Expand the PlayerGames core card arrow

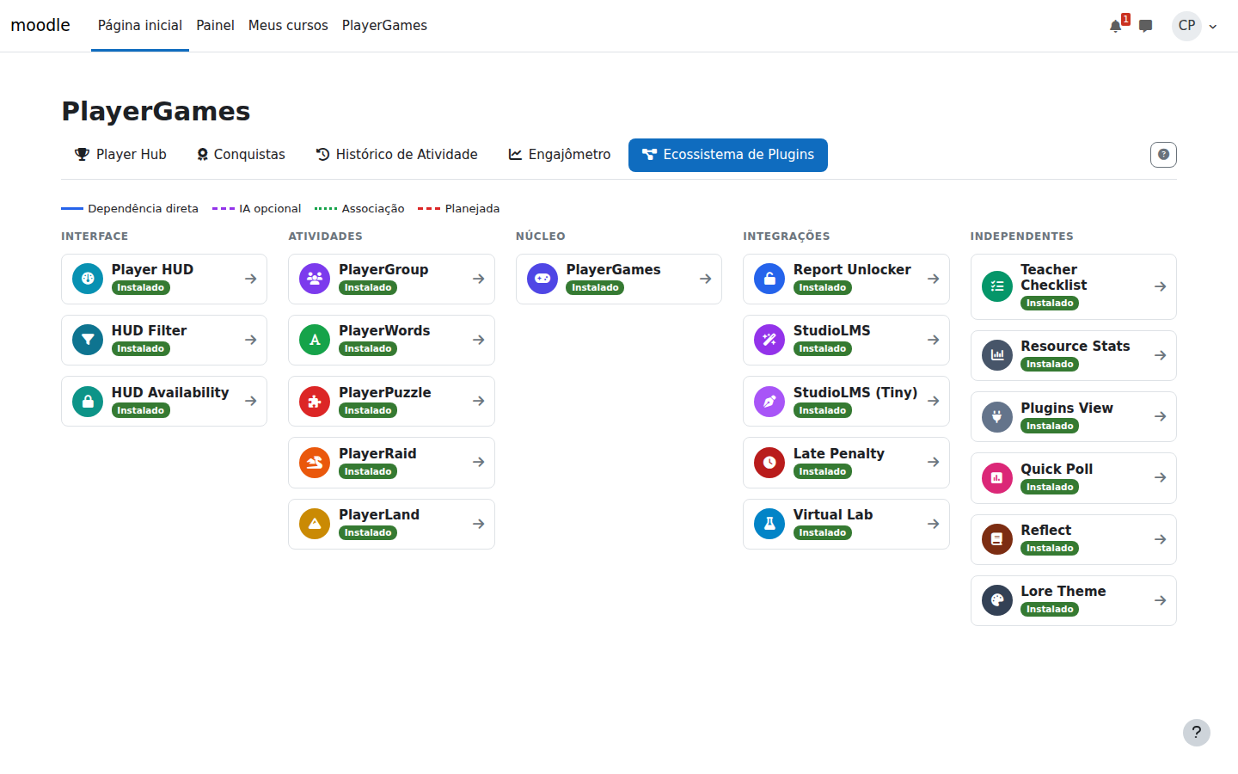pyautogui.click(x=705, y=279)
